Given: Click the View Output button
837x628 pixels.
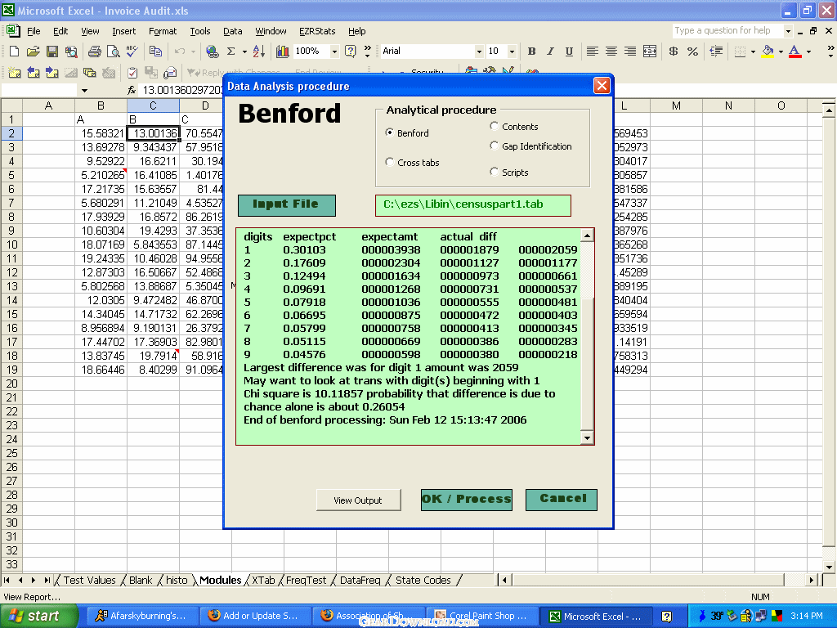Looking at the screenshot, I should coord(358,500).
